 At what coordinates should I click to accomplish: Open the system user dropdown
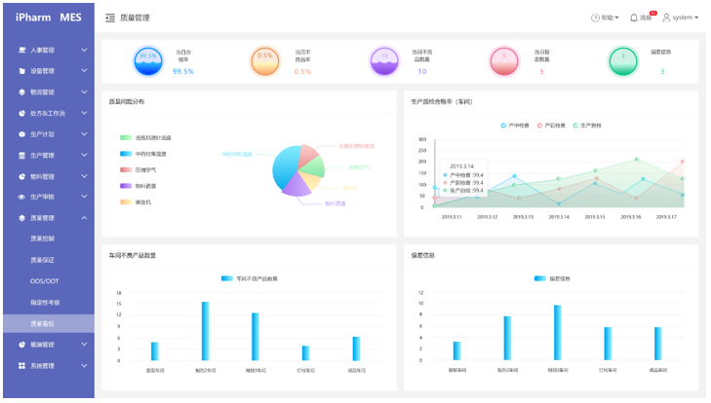[680, 18]
